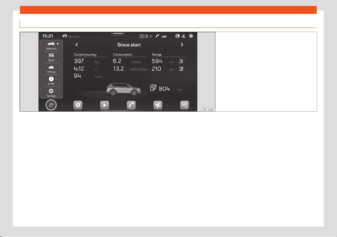Tap the outside temperature 20.5 °C
Screen dimensions: 337x237
point(146,36)
